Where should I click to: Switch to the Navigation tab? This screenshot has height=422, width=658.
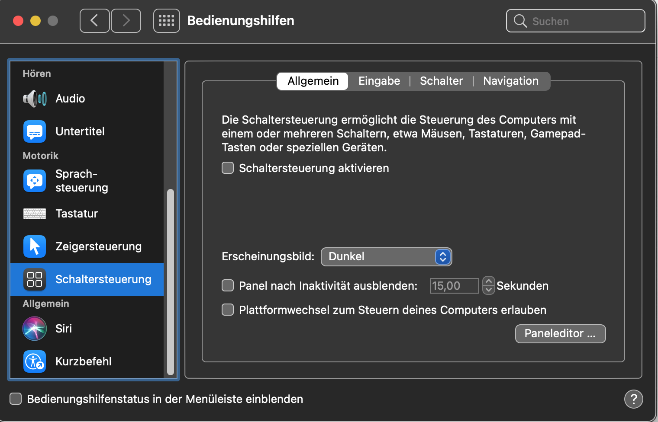pyautogui.click(x=511, y=81)
